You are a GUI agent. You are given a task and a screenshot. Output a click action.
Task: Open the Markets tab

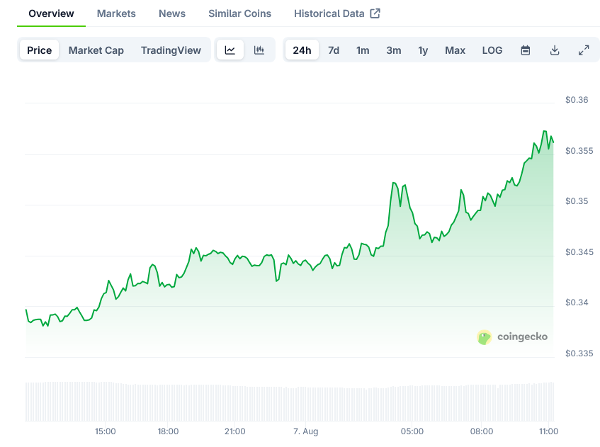pos(116,13)
